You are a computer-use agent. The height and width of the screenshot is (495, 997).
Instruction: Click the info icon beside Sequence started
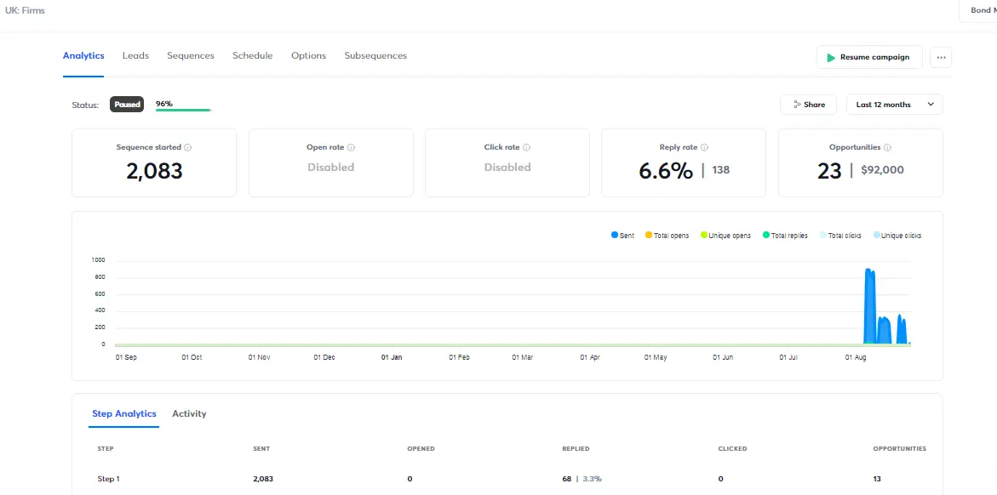(187, 147)
